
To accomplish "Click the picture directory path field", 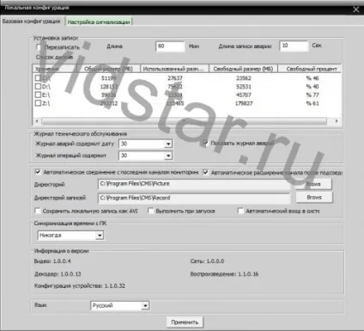I will point(194,184).
